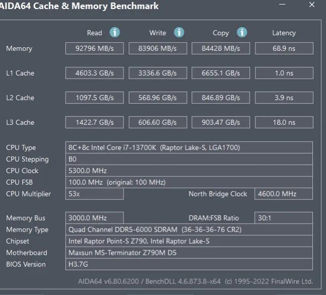Select the CPU Type i7-13700K field
The height and width of the screenshot is (295, 326).
coord(189,148)
